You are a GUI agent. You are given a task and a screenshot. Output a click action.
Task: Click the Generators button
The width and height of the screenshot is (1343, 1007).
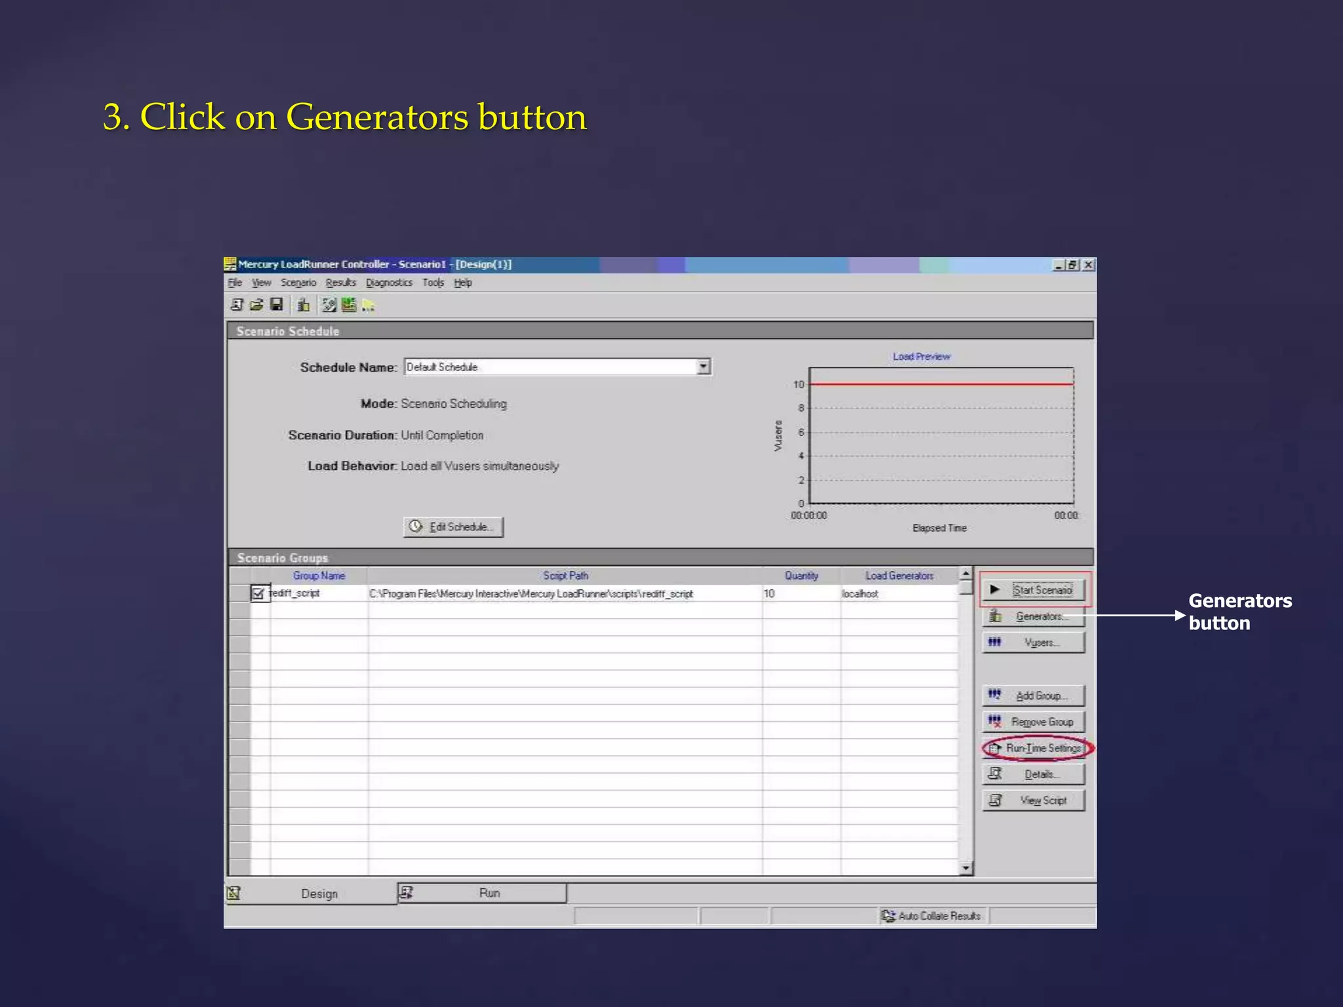[1033, 616]
